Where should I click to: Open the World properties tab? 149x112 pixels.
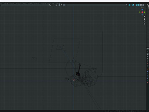click(148, 63)
